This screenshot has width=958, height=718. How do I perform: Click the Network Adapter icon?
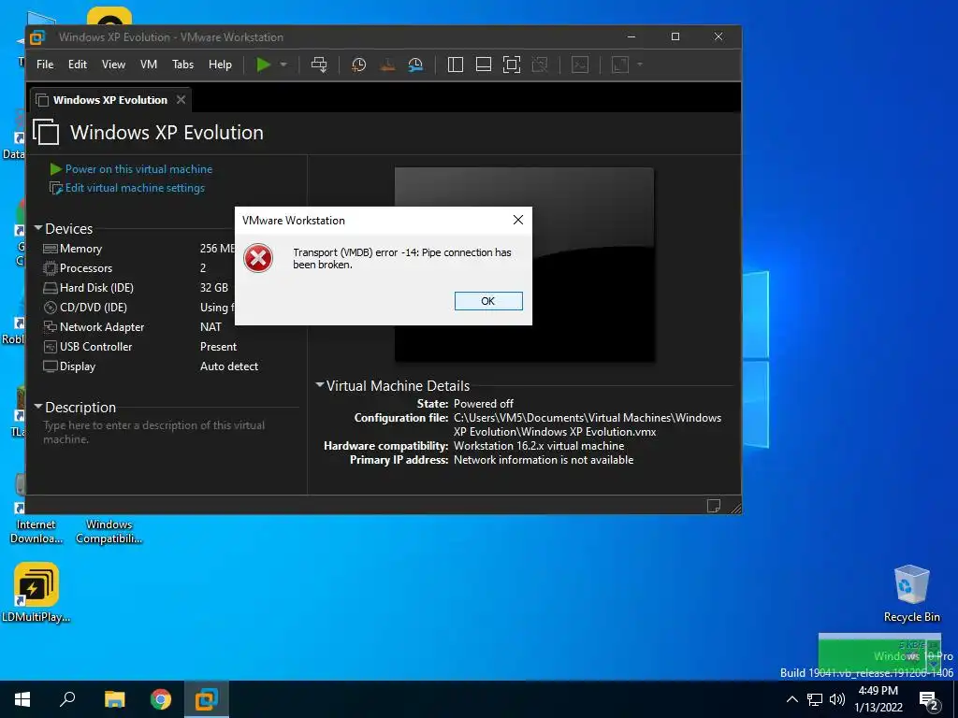[51, 327]
